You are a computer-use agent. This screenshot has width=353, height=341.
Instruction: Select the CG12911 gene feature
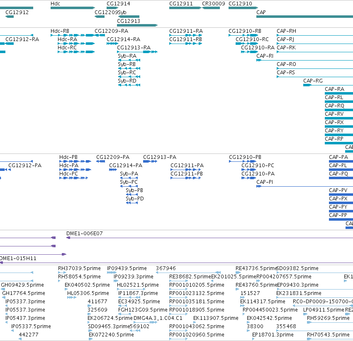185,8
